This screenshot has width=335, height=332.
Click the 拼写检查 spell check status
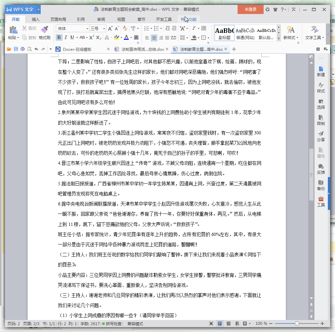[x=112, y=324]
